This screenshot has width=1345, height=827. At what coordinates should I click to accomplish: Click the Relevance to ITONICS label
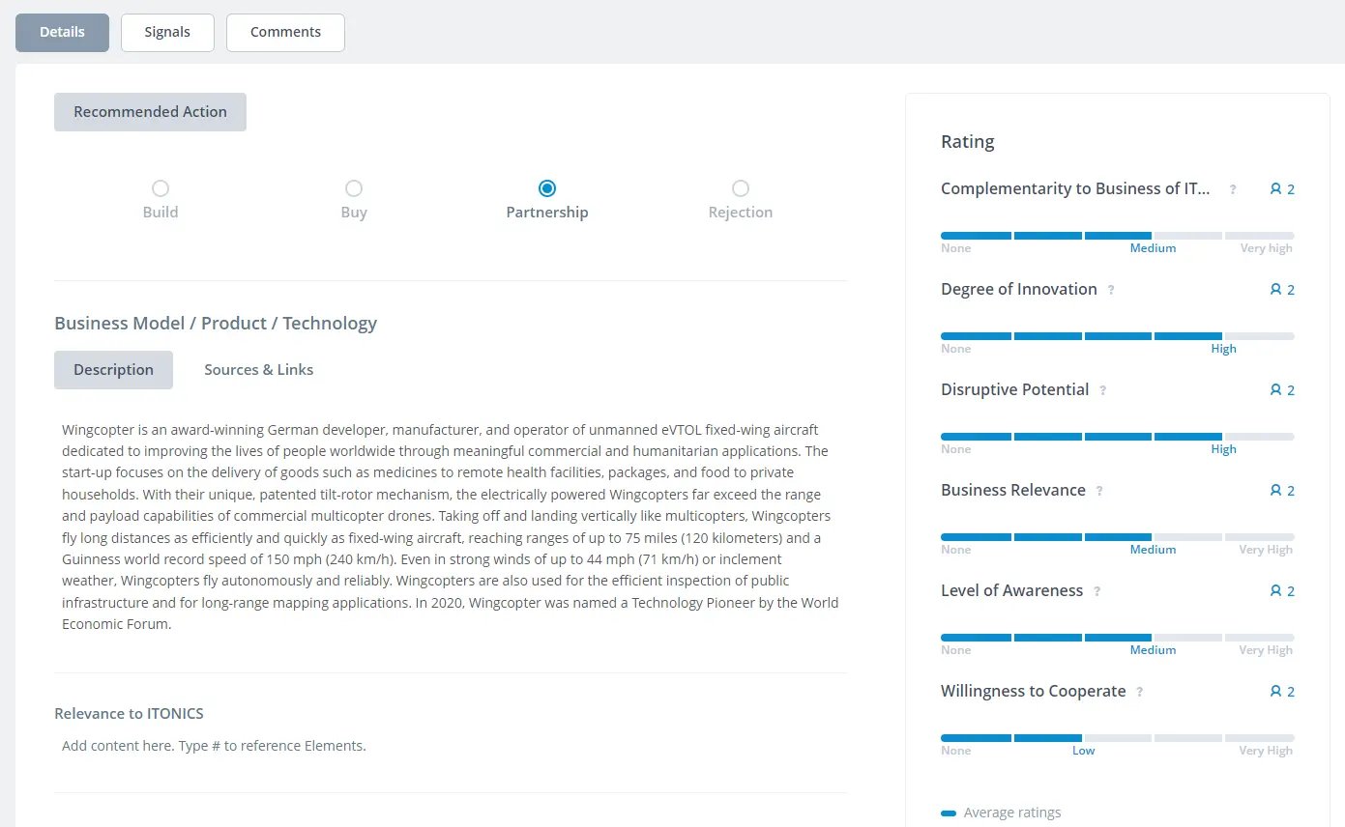[129, 714]
